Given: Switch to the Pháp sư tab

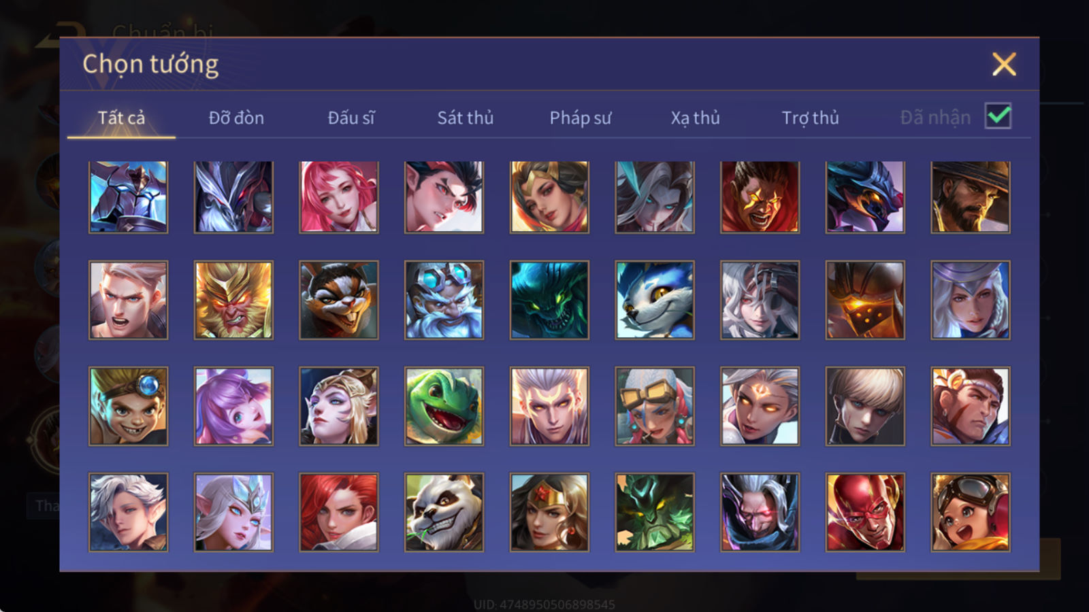Looking at the screenshot, I should pos(581,118).
